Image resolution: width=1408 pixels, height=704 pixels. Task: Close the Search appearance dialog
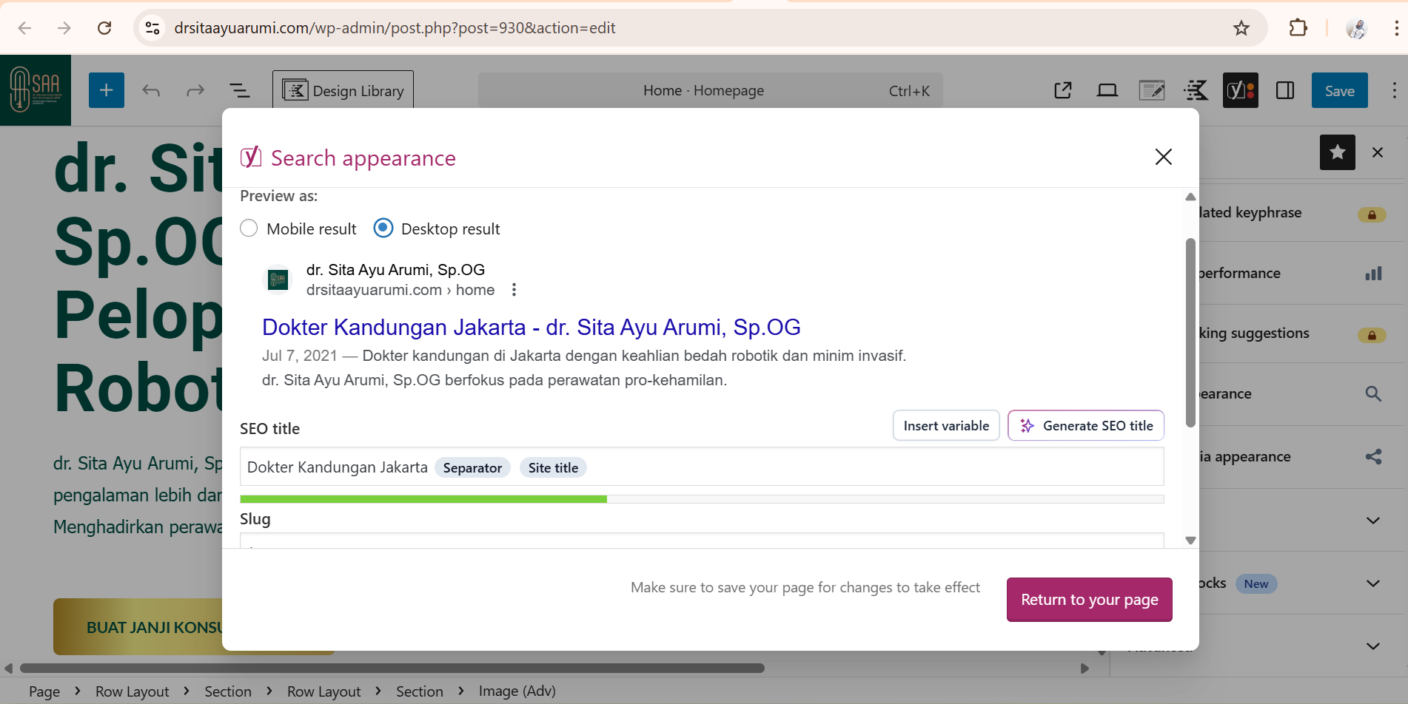point(1164,157)
